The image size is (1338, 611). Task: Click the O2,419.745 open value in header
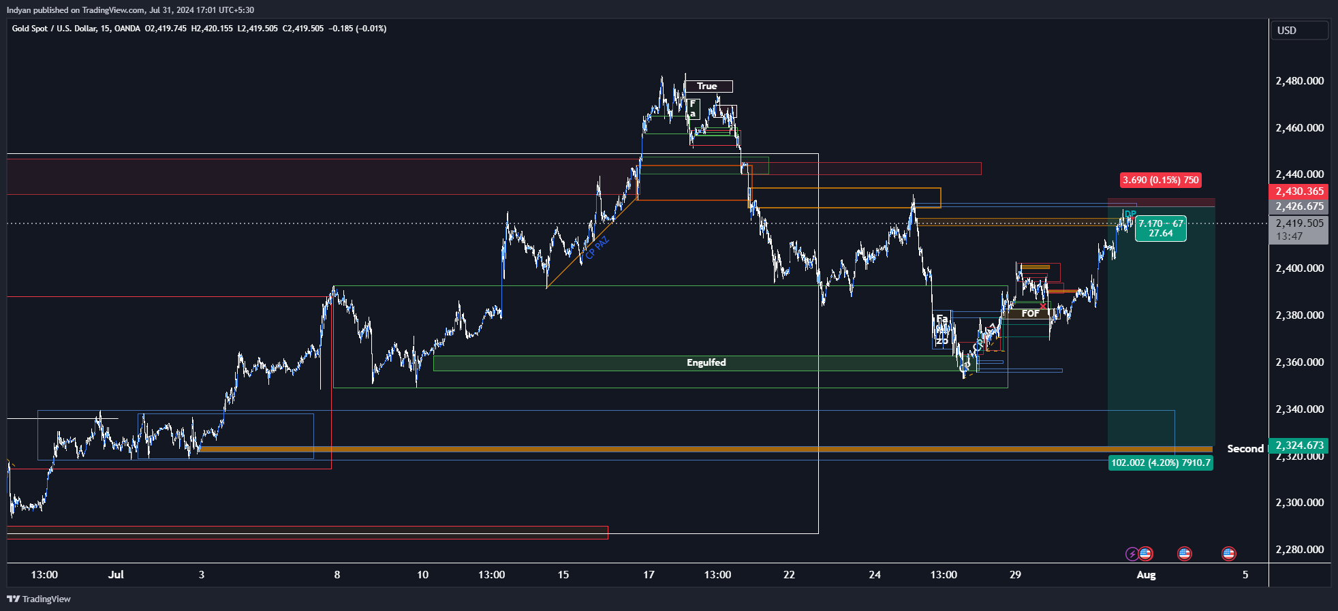point(166,29)
